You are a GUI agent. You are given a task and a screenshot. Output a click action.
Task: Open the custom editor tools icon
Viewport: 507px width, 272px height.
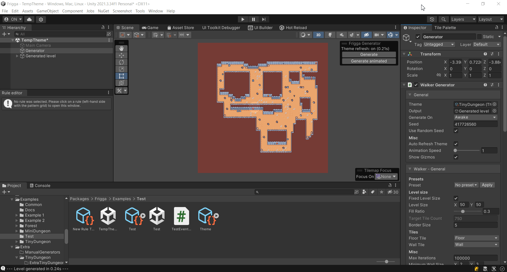(119, 91)
